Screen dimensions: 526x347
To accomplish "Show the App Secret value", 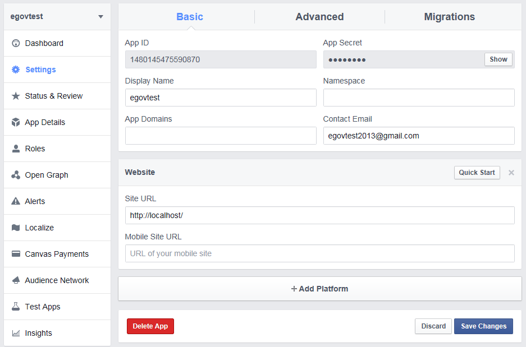I will tap(498, 59).
